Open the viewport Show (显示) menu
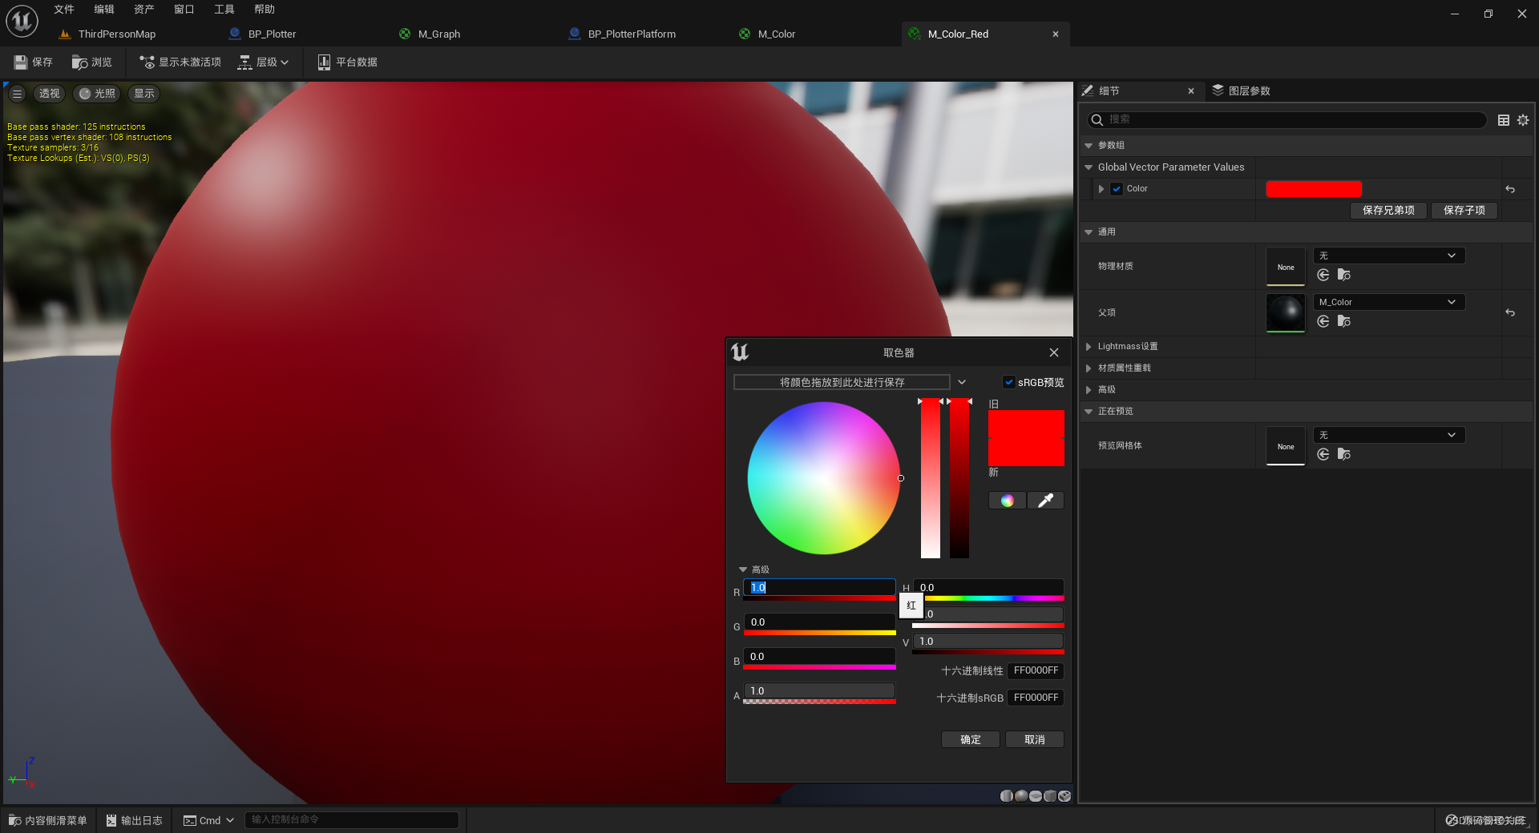 click(144, 94)
